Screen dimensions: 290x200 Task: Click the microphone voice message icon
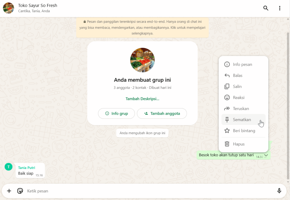[x=279, y=191]
